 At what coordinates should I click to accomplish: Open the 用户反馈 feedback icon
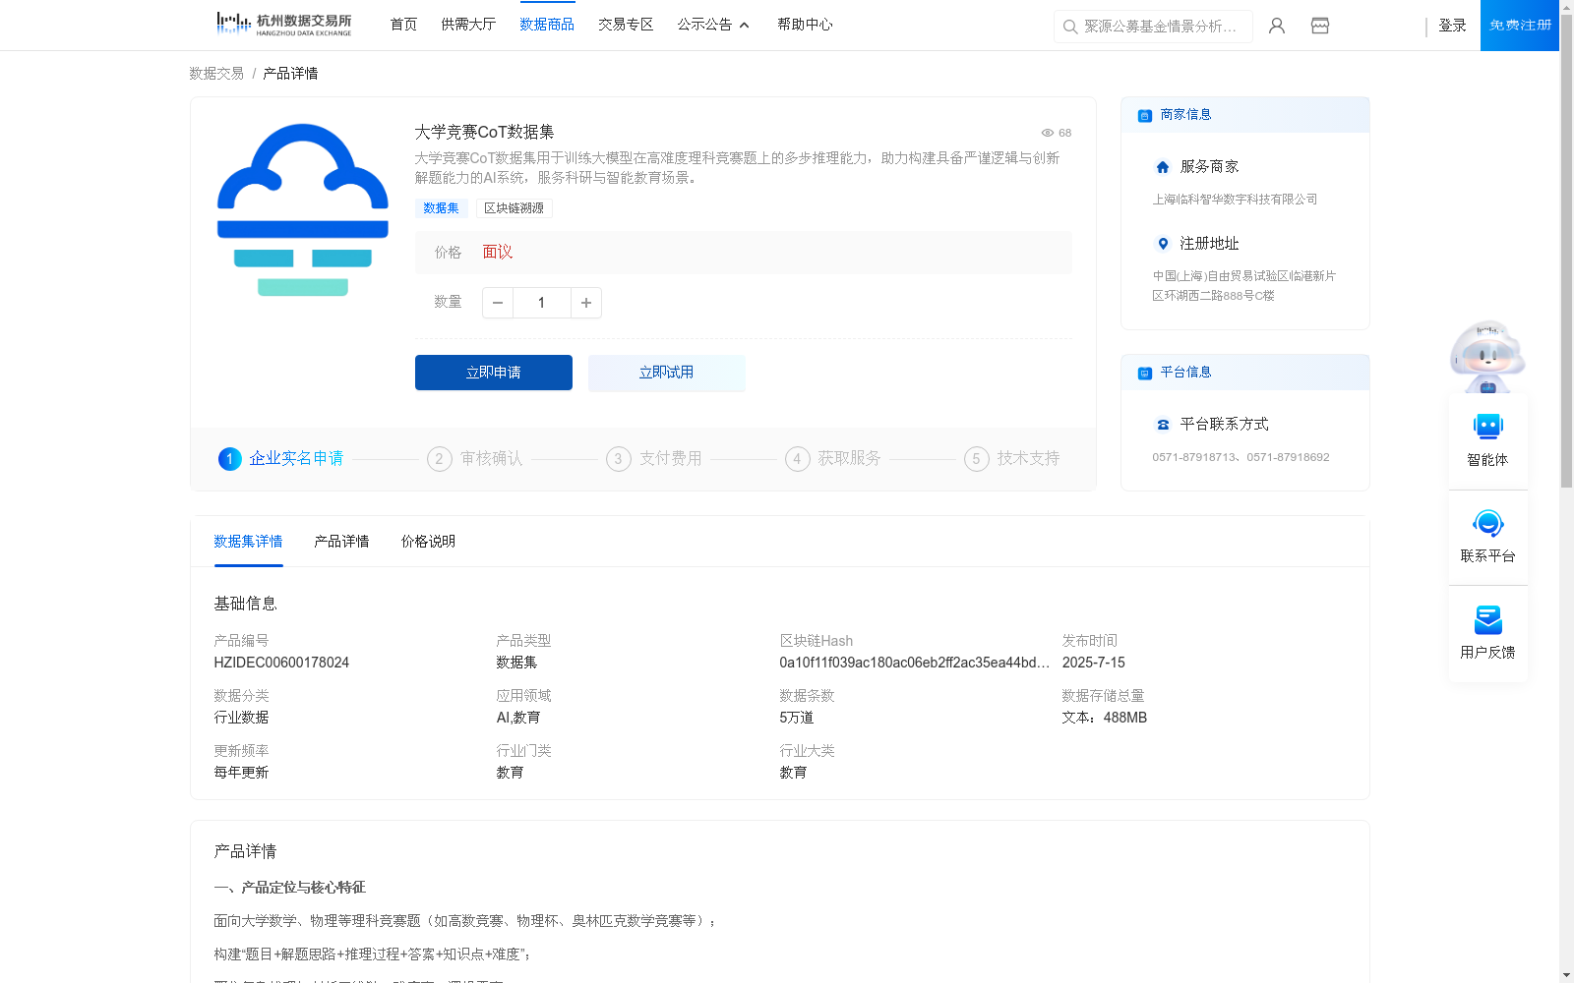(x=1487, y=619)
